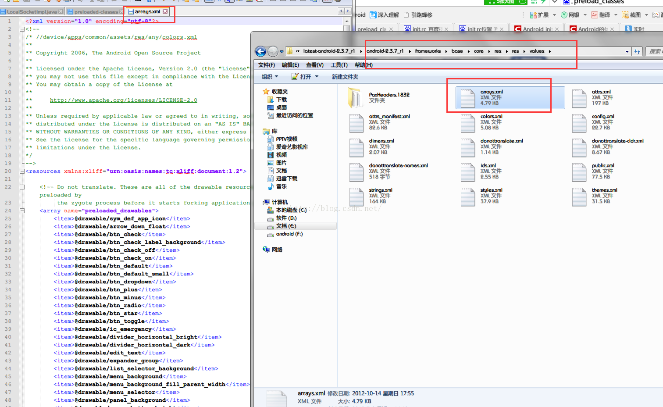Open the 工具(T) menu in Explorer

(339, 65)
